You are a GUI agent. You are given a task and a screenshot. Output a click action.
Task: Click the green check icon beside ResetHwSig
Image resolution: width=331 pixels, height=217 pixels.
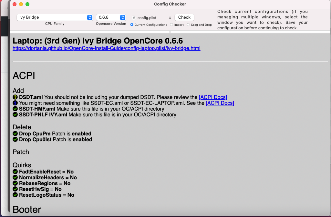click(15, 189)
